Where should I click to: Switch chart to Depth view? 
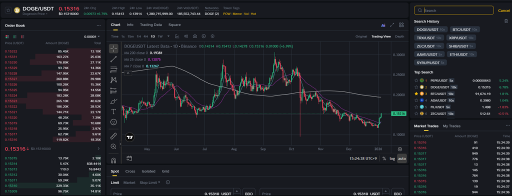(399, 36)
